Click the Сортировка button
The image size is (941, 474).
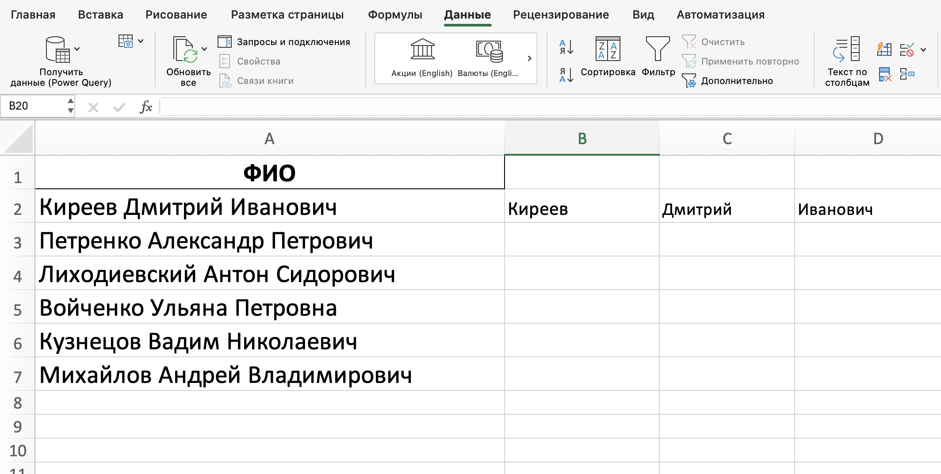point(608,57)
